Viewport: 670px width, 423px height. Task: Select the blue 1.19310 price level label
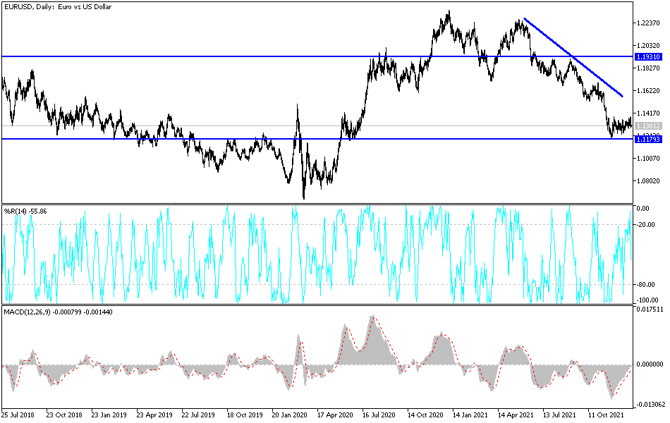(x=649, y=57)
